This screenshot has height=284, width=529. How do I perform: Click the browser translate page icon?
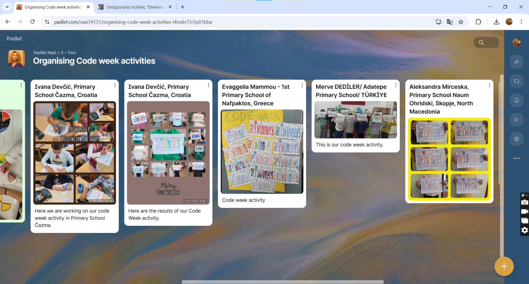[x=450, y=22]
